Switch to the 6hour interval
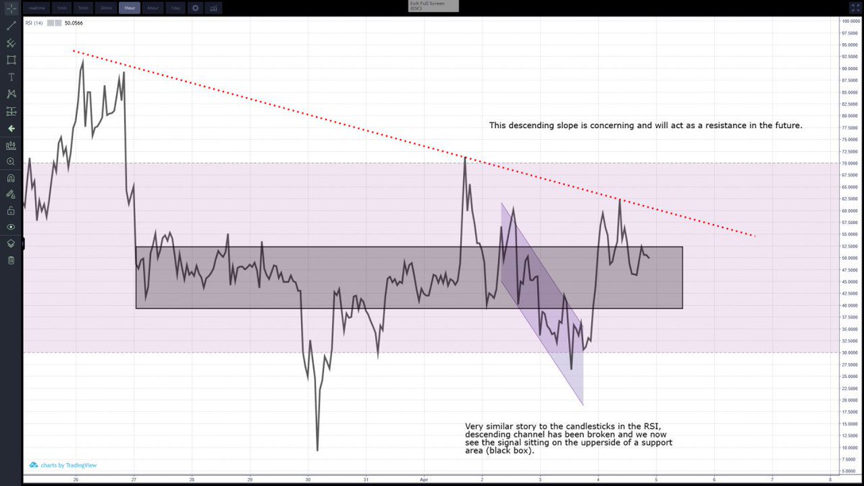The width and height of the screenshot is (864, 486). (153, 8)
